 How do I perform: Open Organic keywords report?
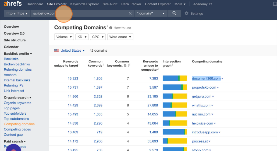pos(17,103)
